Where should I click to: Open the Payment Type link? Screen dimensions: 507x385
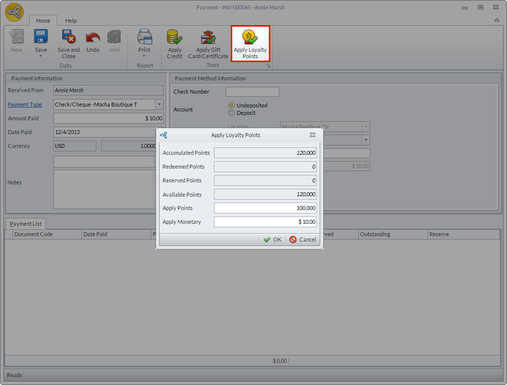click(25, 105)
